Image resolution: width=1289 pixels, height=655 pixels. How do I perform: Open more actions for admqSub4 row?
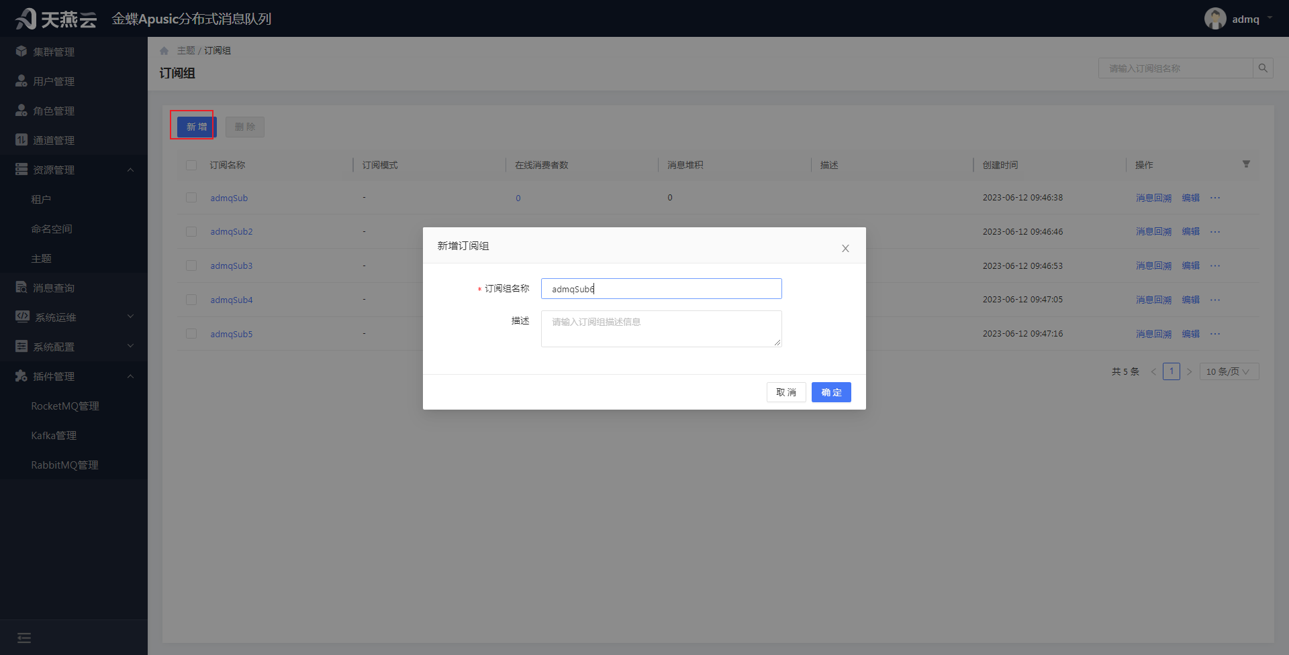[1215, 300]
